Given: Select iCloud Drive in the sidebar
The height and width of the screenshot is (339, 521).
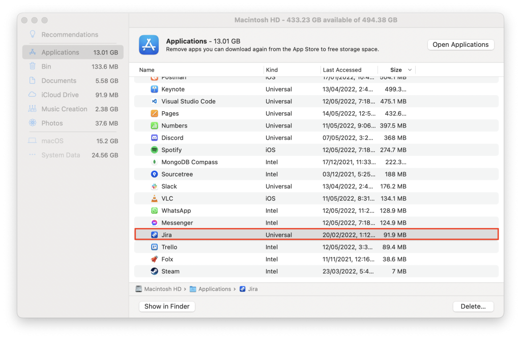Looking at the screenshot, I should (73, 95).
